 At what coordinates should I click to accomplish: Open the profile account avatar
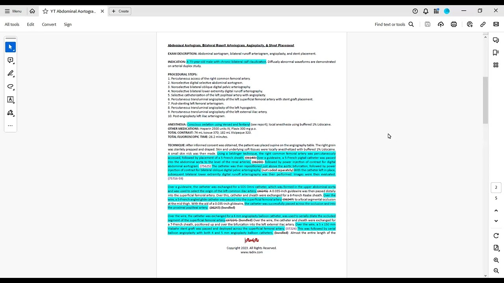(x=447, y=11)
